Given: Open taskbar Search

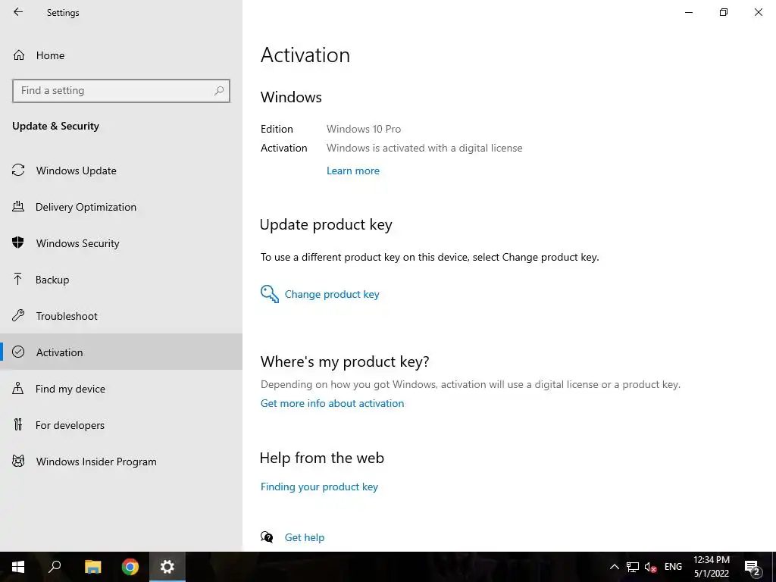Looking at the screenshot, I should 55,567.
